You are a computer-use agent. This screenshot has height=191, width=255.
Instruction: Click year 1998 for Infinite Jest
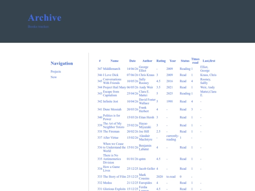tap(170, 101)
